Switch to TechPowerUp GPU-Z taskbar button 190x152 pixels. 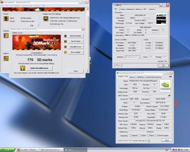[x=52, y=150]
